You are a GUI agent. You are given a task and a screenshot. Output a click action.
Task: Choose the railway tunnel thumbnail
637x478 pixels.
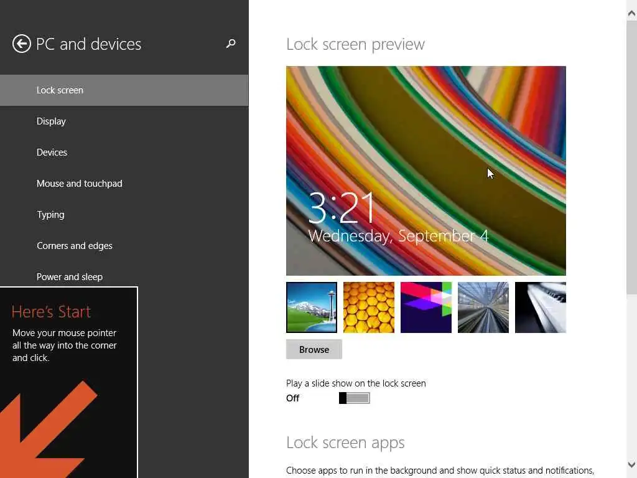pos(483,307)
